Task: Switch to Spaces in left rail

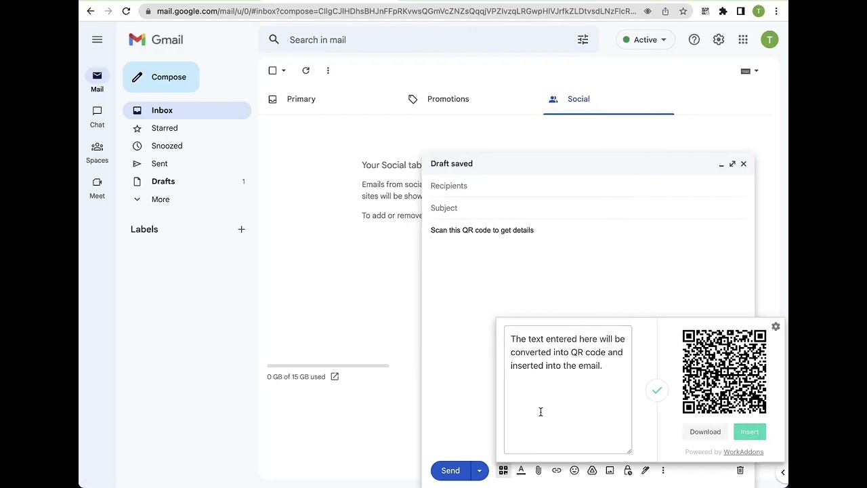Action: (97, 152)
